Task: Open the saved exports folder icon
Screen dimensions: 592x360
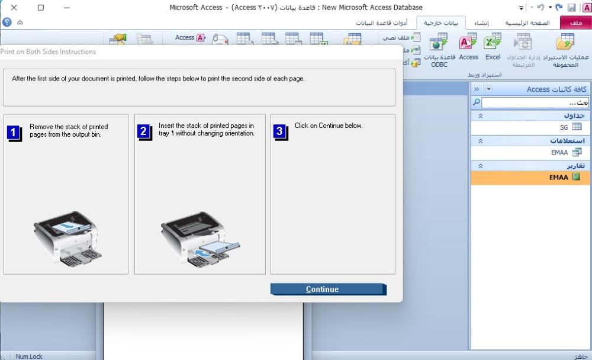Action: 352,39
